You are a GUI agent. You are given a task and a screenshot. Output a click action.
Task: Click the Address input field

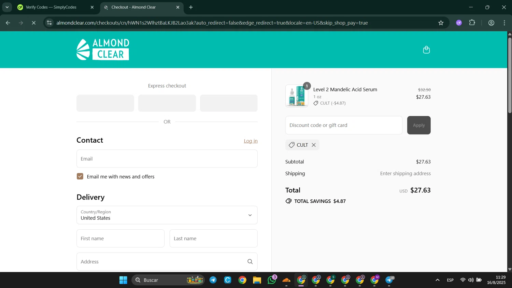167,262
